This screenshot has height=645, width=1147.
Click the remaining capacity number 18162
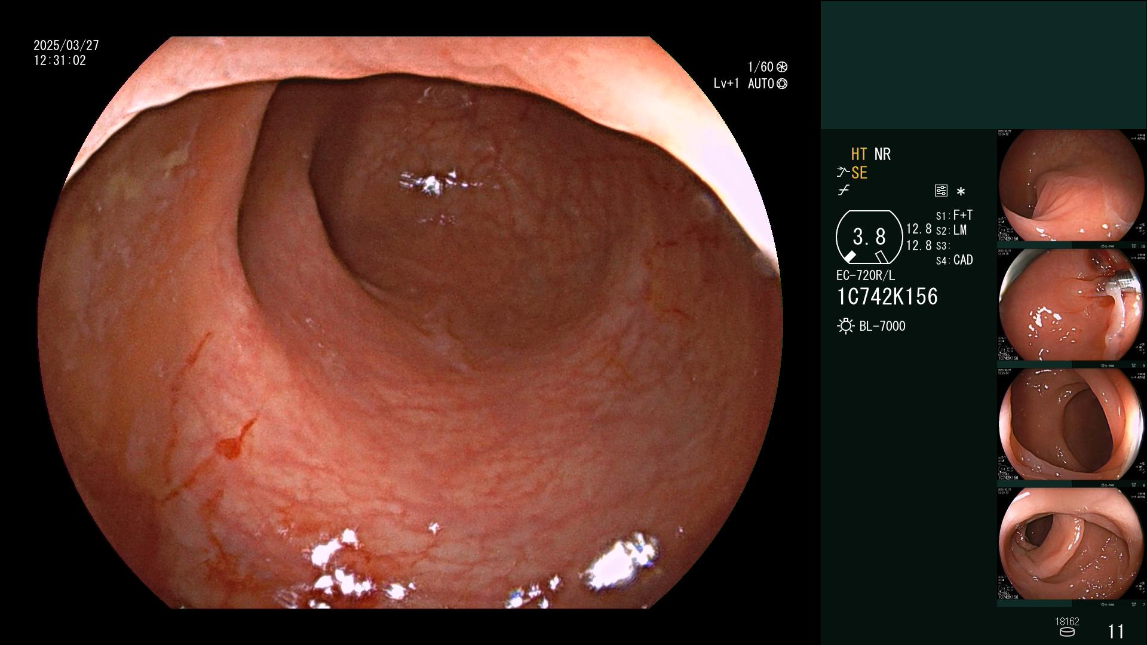pyautogui.click(x=1067, y=622)
